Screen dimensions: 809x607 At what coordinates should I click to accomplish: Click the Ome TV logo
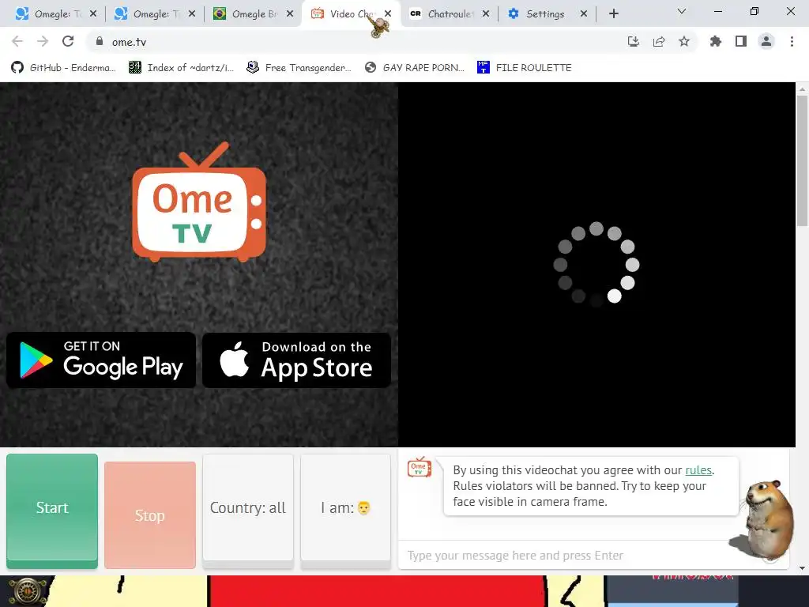pyautogui.click(x=199, y=202)
